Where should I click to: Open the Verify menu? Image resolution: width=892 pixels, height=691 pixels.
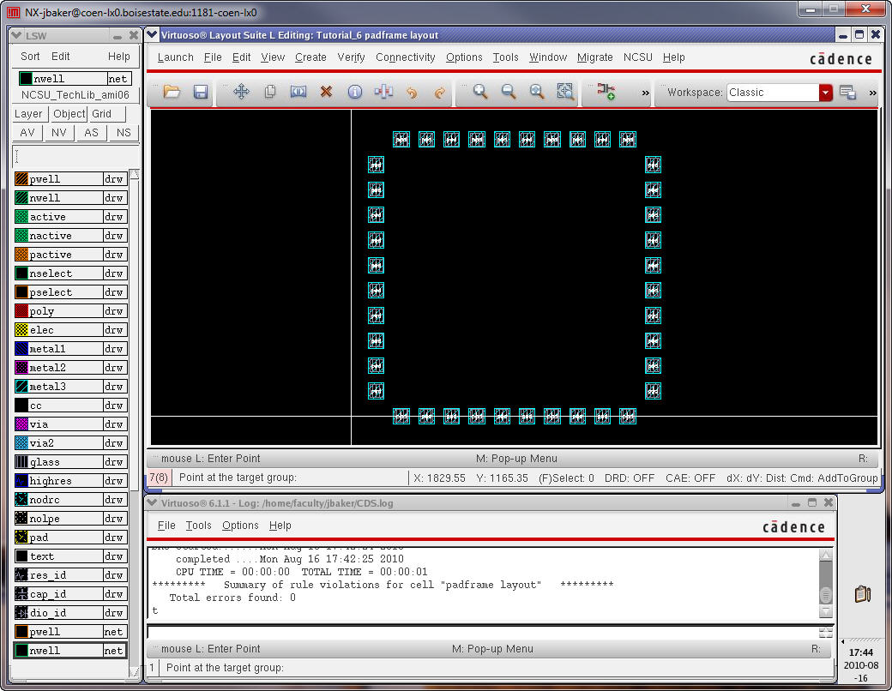pyautogui.click(x=351, y=57)
